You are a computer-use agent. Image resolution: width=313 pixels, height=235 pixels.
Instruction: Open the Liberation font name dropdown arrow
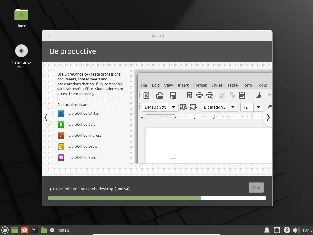click(233, 107)
